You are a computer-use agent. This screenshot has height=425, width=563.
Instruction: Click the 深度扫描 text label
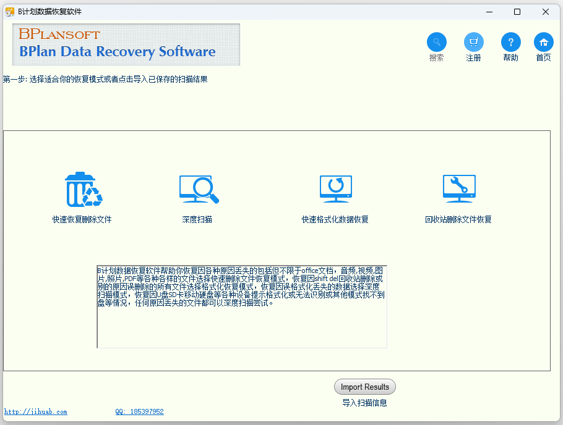coord(197,219)
